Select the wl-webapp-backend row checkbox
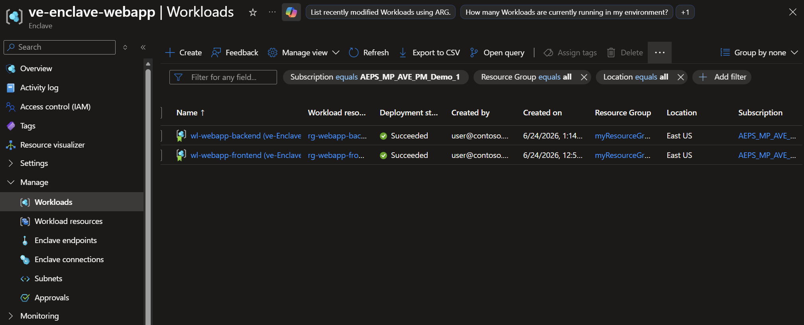Image resolution: width=804 pixels, height=325 pixels. [161, 136]
